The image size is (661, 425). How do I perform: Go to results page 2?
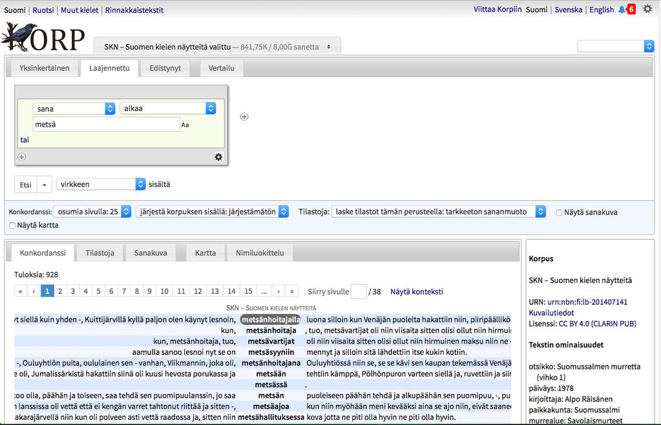(x=60, y=291)
